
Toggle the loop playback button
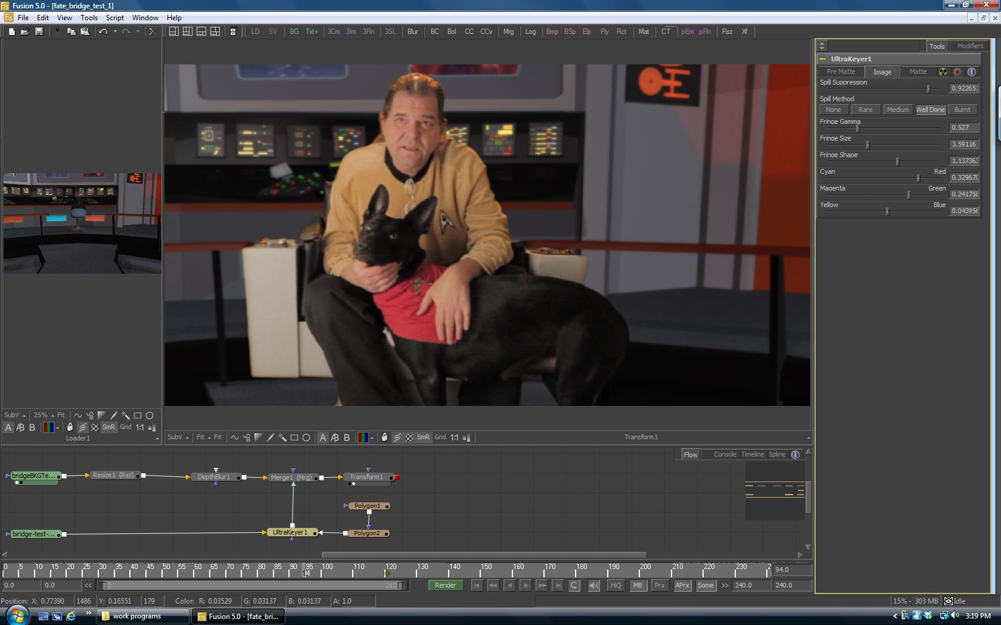pyautogui.click(x=574, y=586)
